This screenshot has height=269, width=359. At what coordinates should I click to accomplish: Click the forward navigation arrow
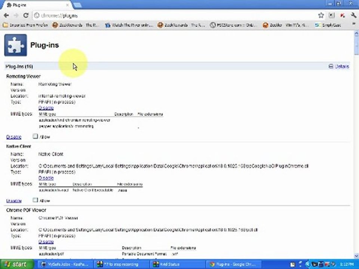pyautogui.click(x=16, y=15)
